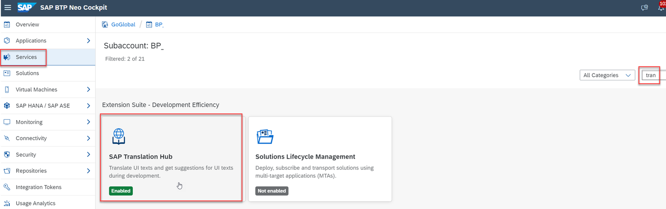
Task: Click the Connectivity plug icon
Action: pyautogui.click(x=7, y=138)
